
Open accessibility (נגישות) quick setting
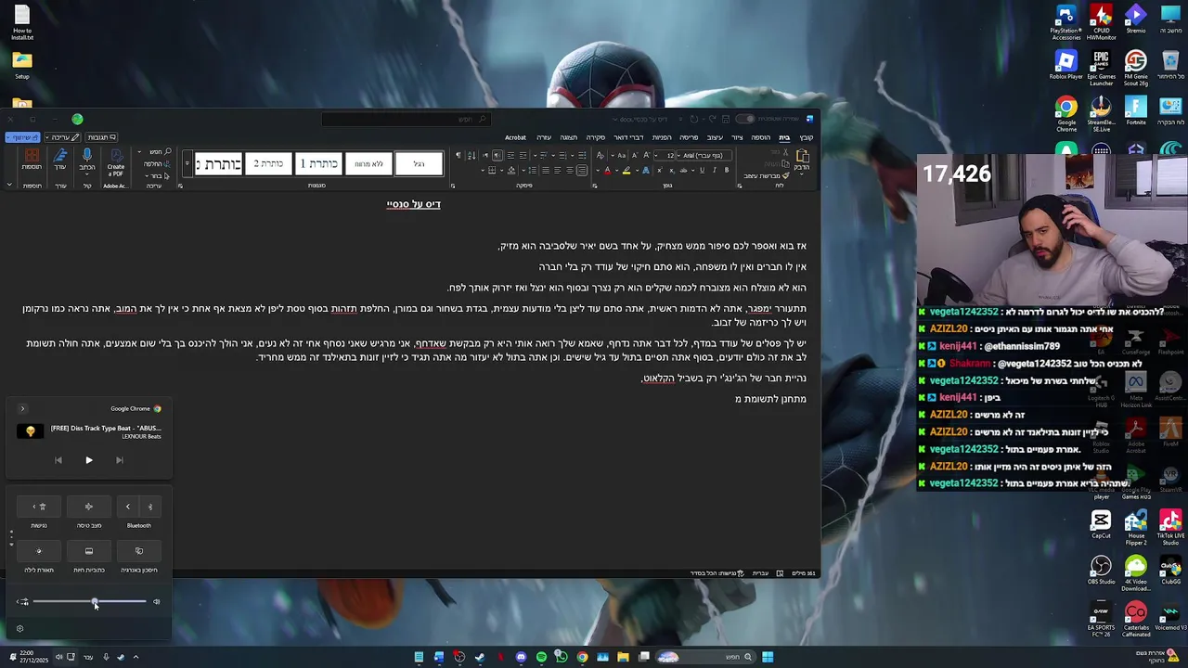pyautogui.click(x=39, y=507)
